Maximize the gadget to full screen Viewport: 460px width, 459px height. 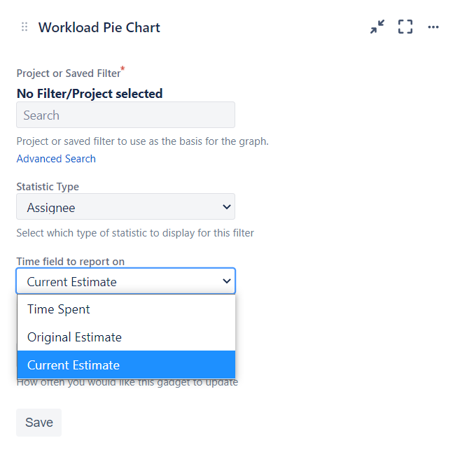pyautogui.click(x=405, y=27)
